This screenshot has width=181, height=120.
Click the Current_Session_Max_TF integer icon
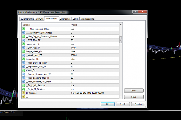pos(23,74)
